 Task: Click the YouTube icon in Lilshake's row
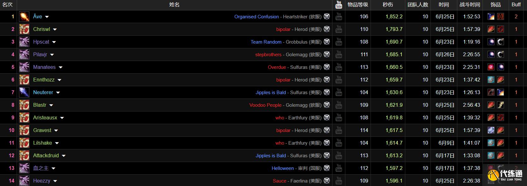click(339, 143)
